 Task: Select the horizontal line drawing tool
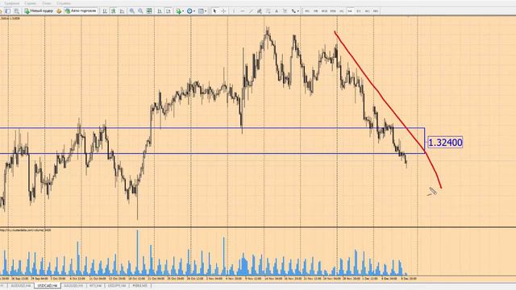(242, 10)
